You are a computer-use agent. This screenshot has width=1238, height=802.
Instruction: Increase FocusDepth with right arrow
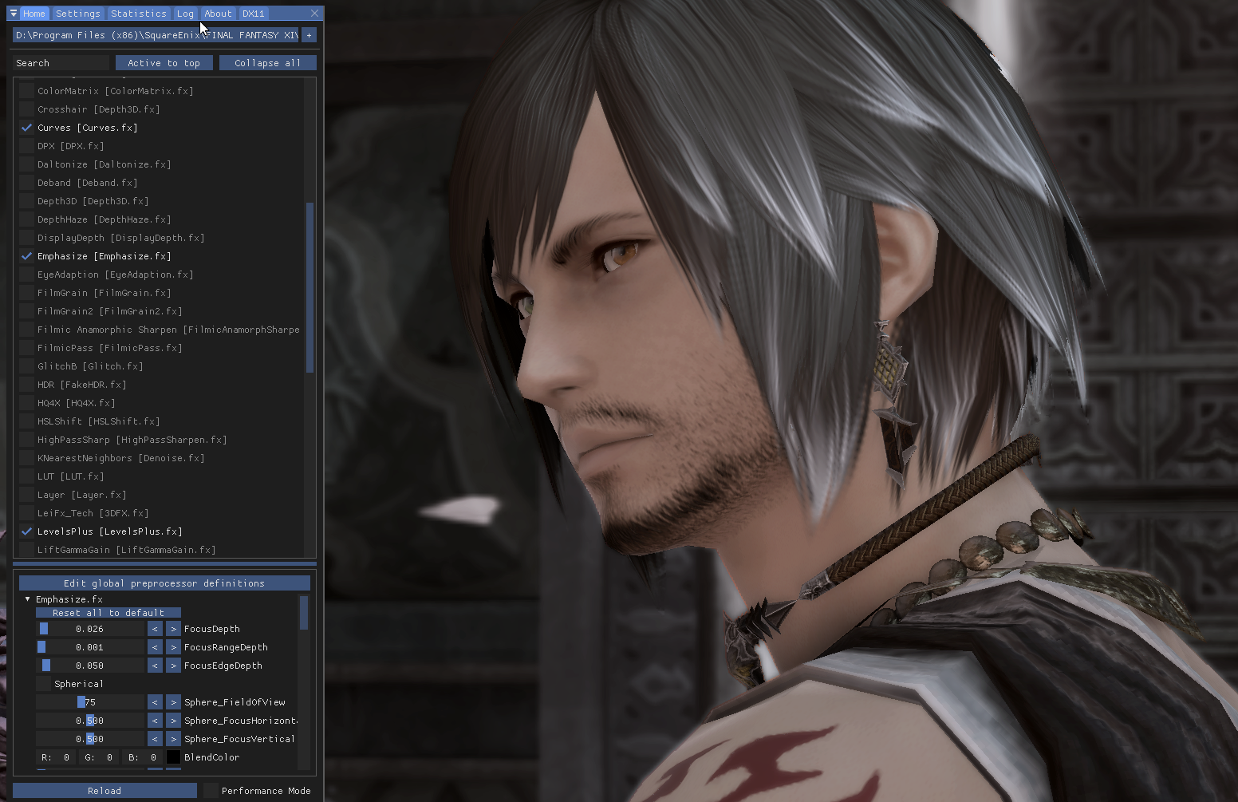pos(173,629)
